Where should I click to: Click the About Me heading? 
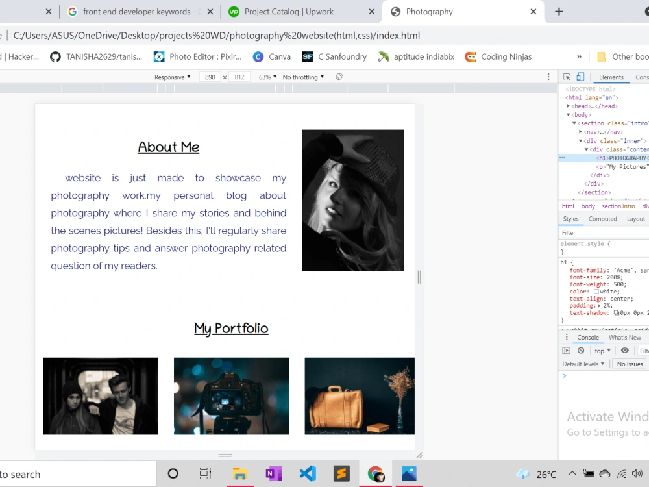169,147
